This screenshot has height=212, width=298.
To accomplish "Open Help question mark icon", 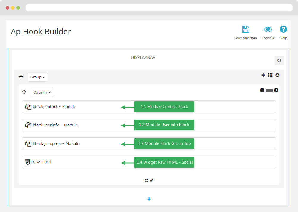I will (x=283, y=29).
